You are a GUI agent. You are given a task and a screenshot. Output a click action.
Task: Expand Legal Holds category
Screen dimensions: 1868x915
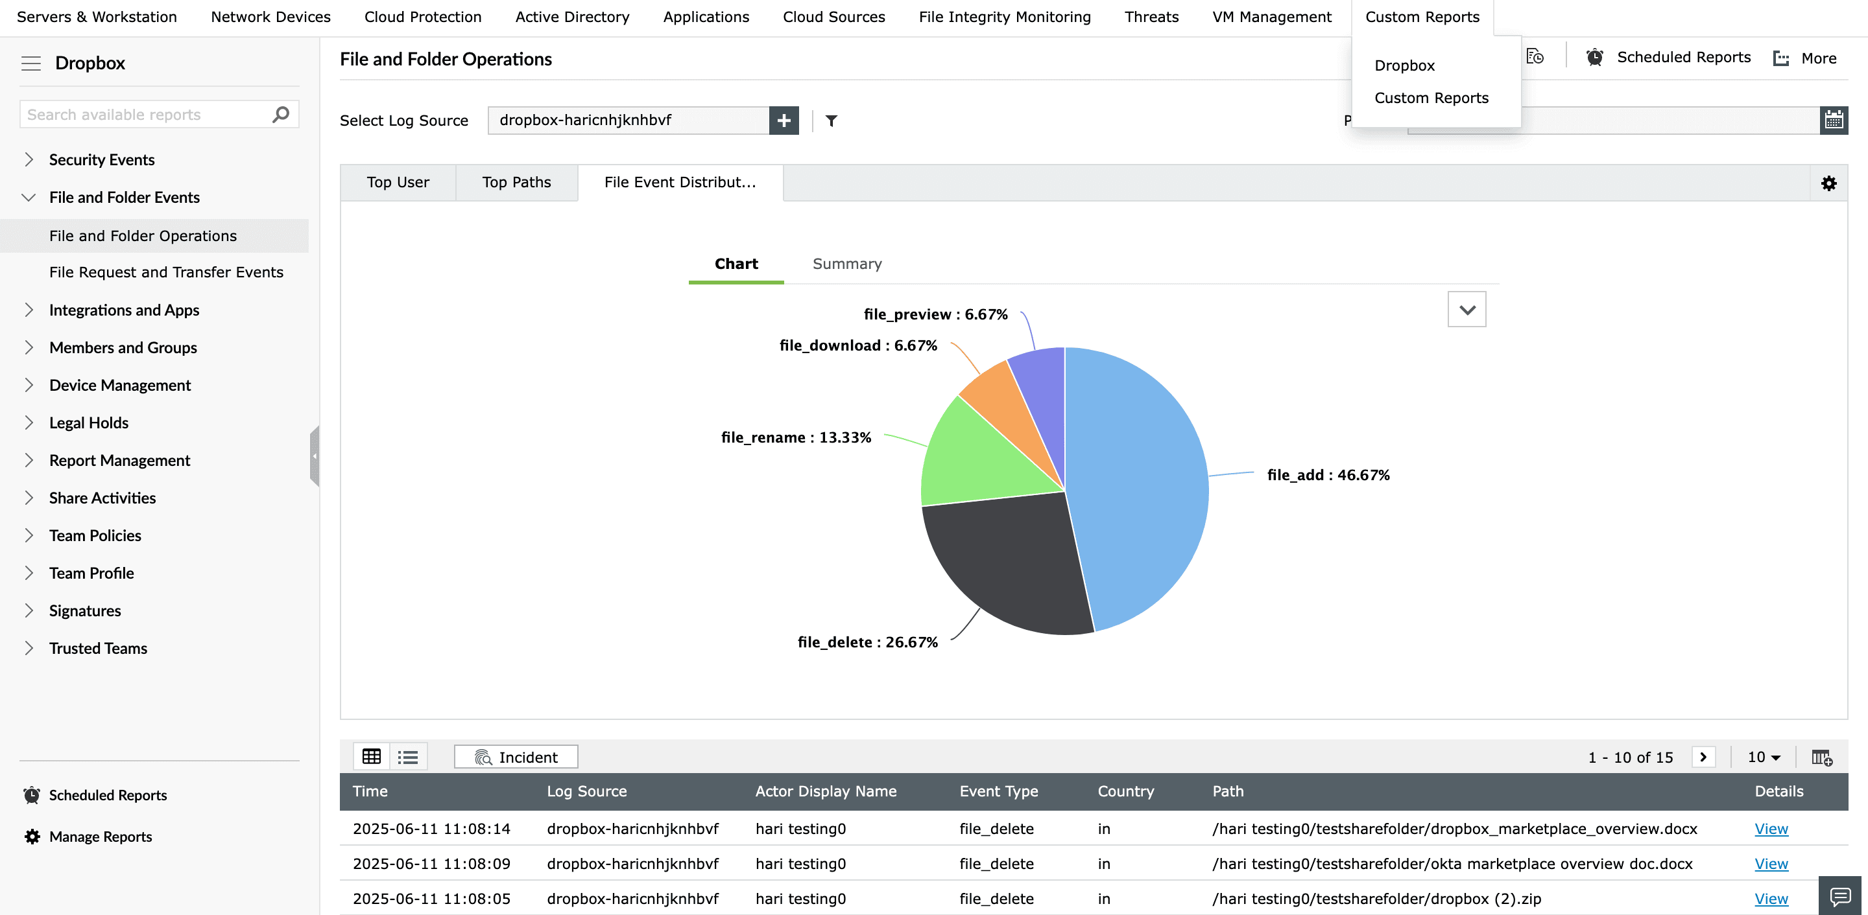(x=29, y=423)
